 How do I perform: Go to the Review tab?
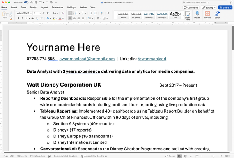83,7
